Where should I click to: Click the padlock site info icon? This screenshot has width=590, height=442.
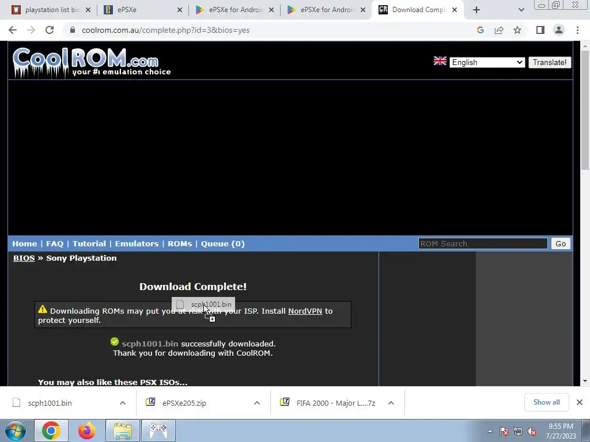[x=73, y=30]
